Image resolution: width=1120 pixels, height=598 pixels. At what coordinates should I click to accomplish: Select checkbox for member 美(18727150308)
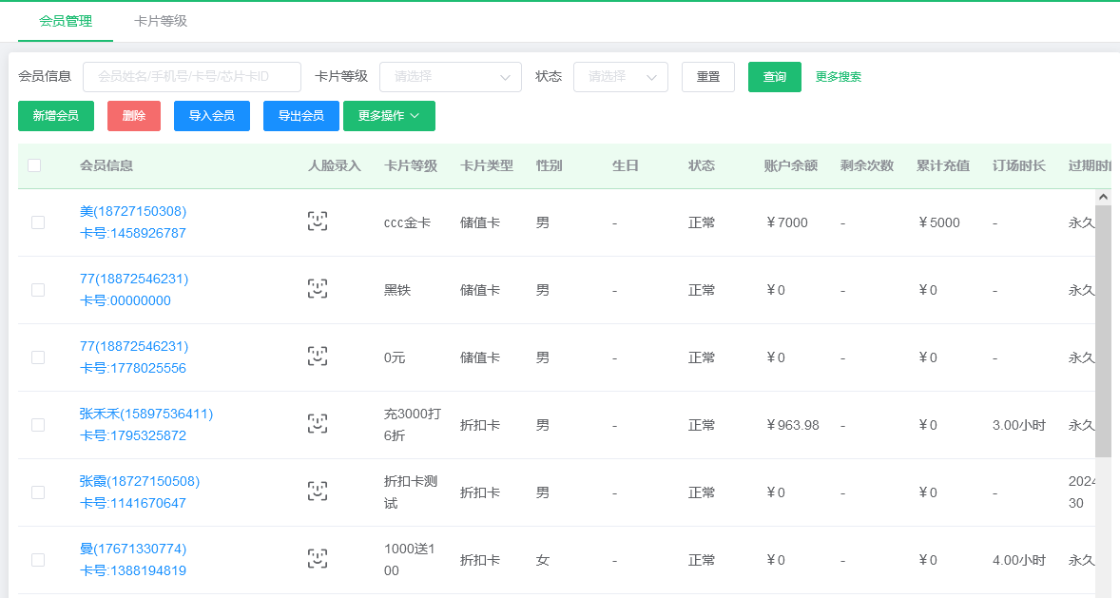click(x=38, y=222)
